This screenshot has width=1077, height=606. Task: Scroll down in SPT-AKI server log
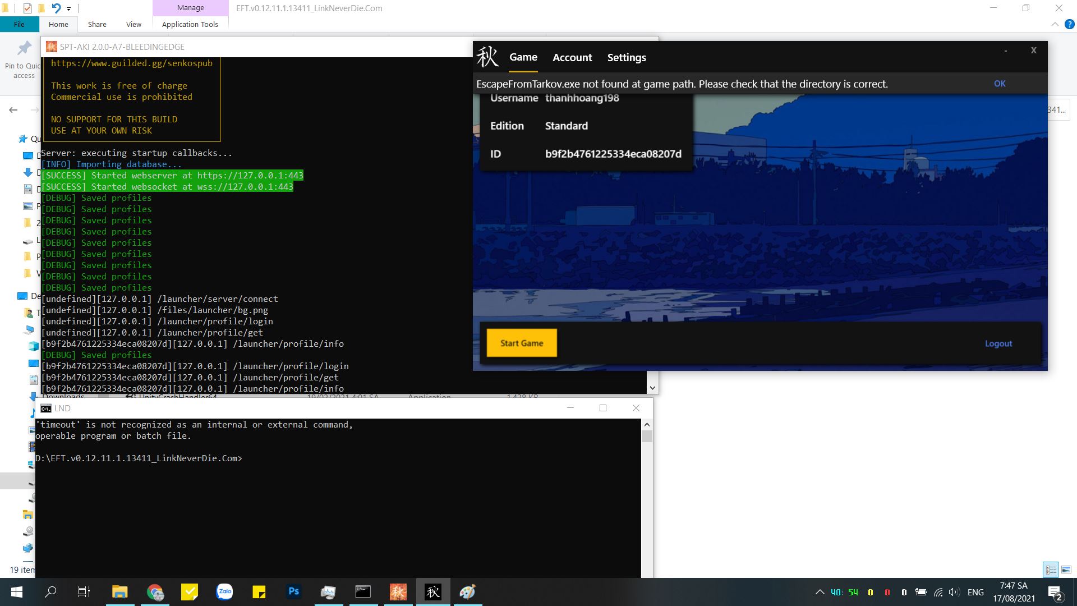(x=652, y=388)
